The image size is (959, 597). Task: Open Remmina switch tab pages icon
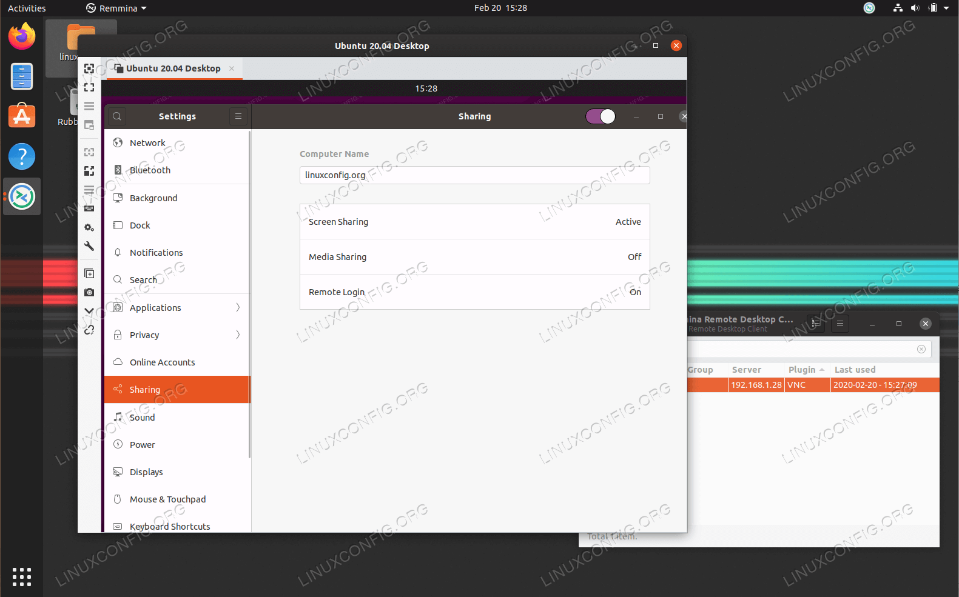coord(89,106)
